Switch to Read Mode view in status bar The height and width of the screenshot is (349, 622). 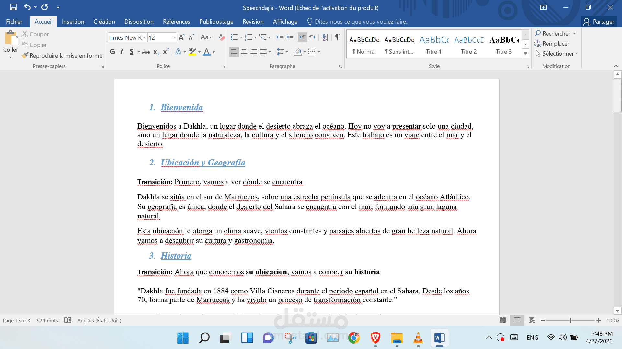(x=502, y=320)
